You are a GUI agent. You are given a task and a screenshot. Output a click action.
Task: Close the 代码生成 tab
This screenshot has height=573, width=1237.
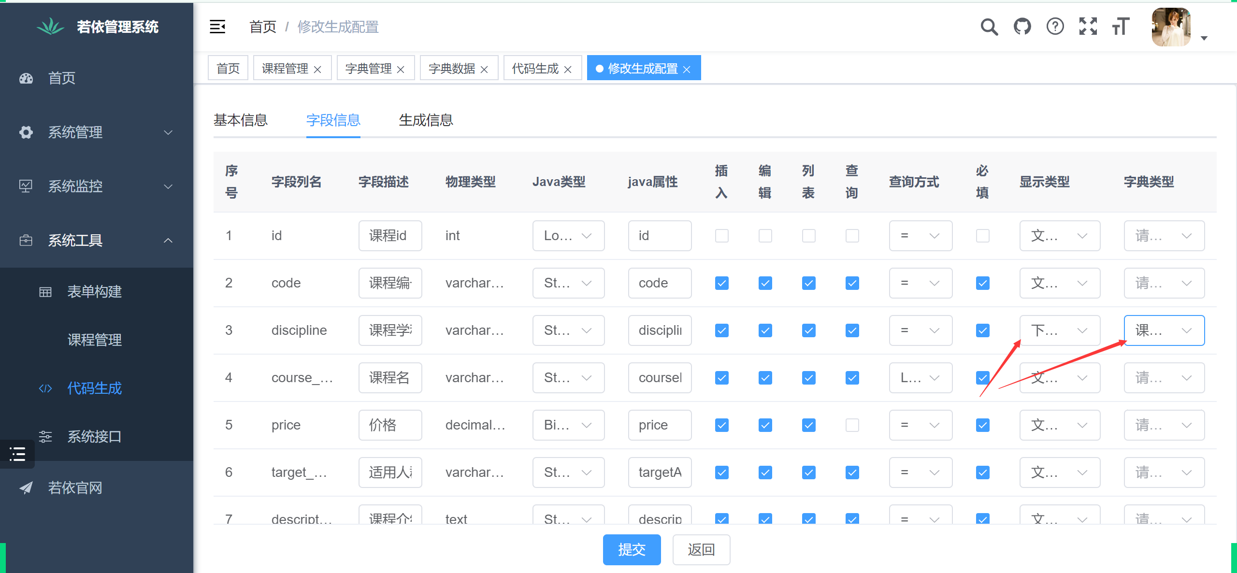(568, 70)
